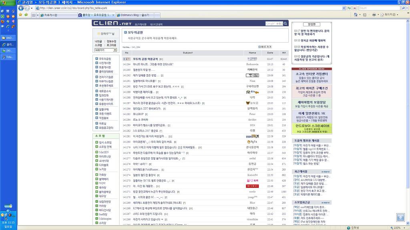Viewport: 410px width, 230px height.
Task: Open the Home button dropdown arrow
Action: (359, 15)
